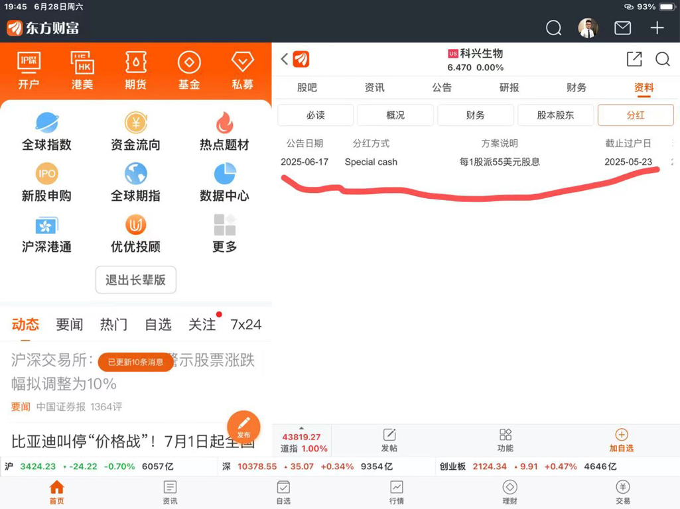The height and width of the screenshot is (509, 680).
Task: Go back with the left chevron
Action: (285, 59)
